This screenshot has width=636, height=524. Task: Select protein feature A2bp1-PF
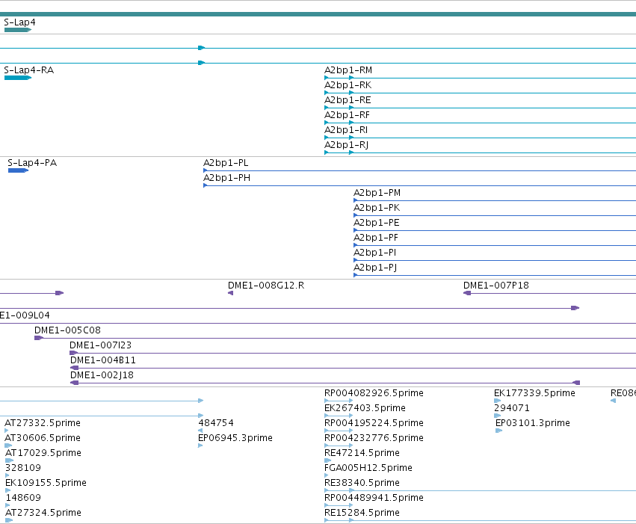(x=376, y=238)
